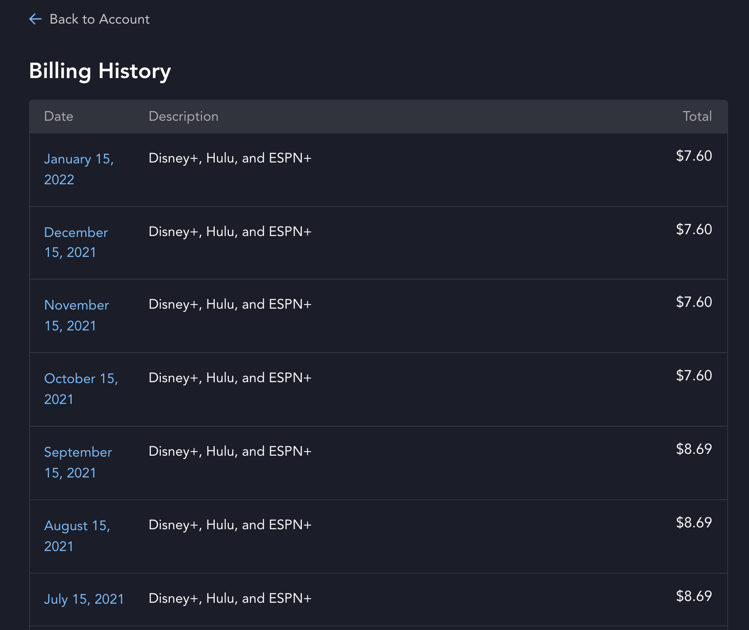Screen dimensions: 749x630
Task: Open the July 15, 2021 invoice
Action: click(84, 599)
